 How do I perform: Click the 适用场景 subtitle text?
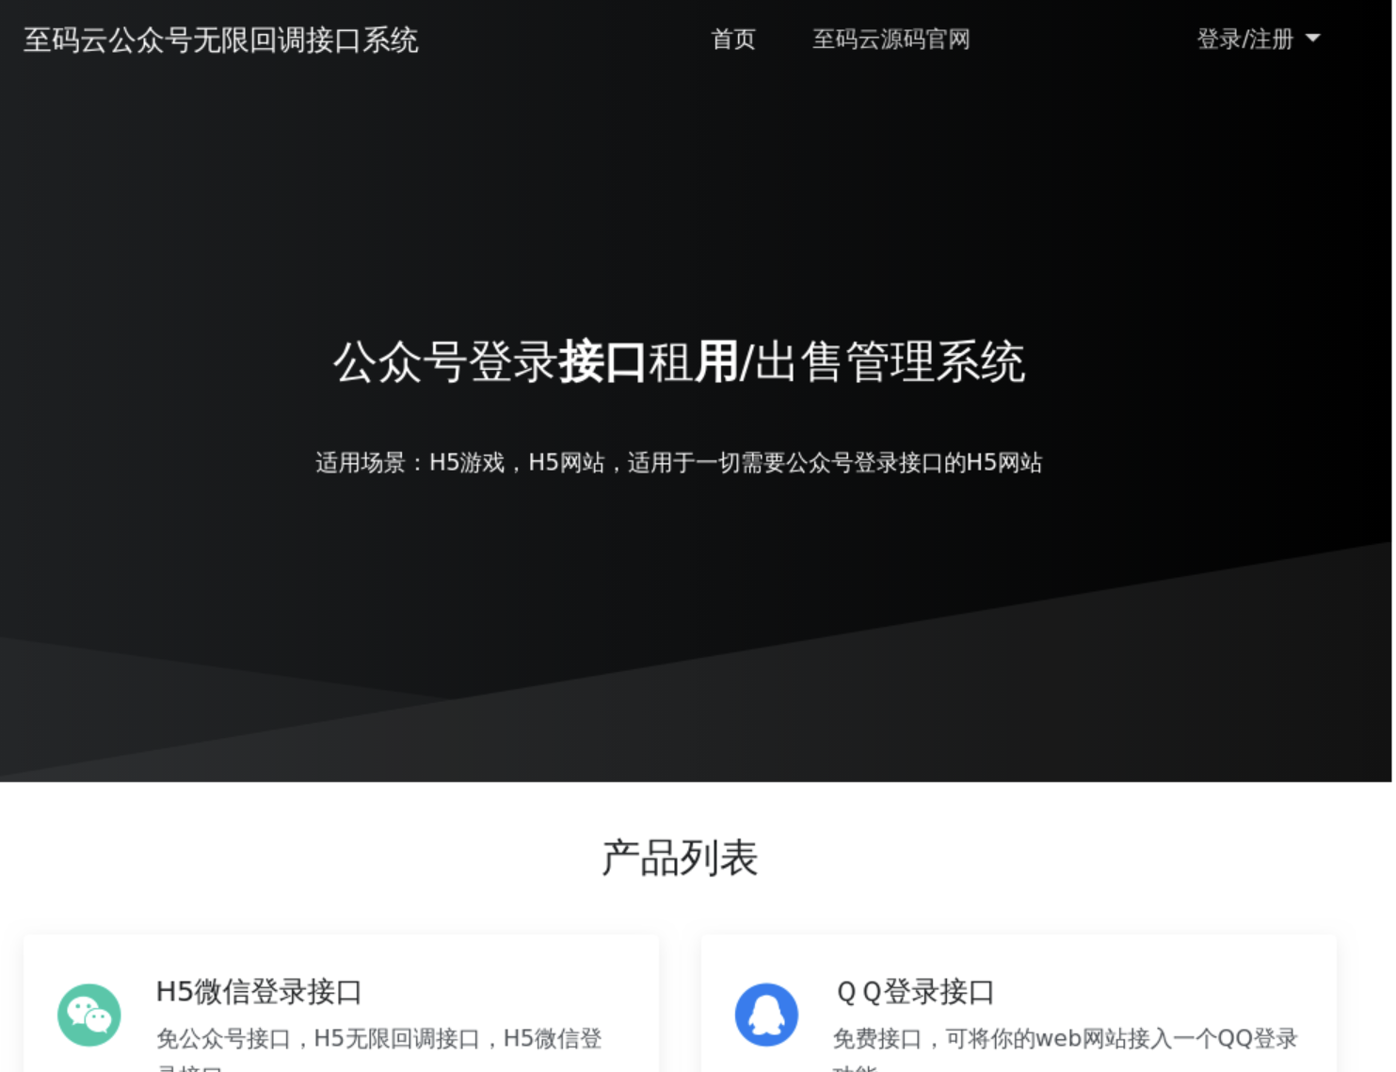(679, 462)
